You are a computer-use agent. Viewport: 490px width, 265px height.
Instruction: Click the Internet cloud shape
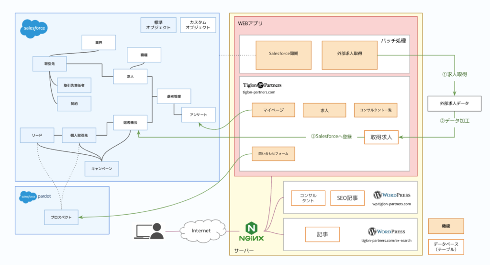202,231
